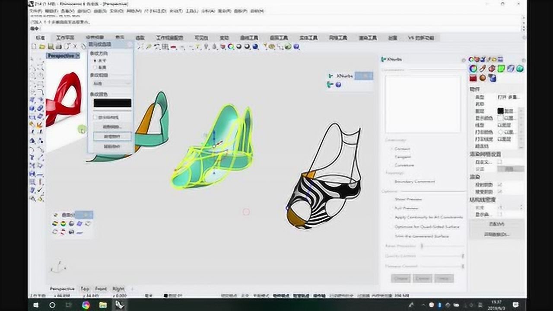Click the Save icon on the standard toolbar
Viewport: 553px width, 311px height.
51,46
